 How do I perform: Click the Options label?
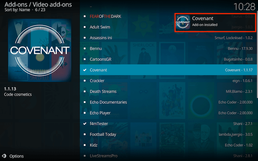(16, 156)
